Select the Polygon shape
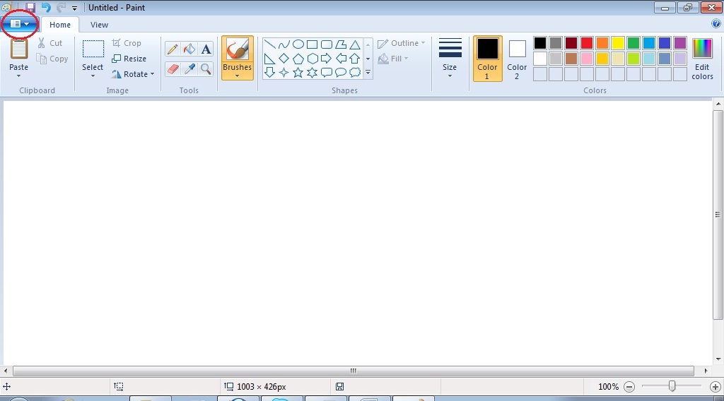Screen dimensions: 724x401 341,44
